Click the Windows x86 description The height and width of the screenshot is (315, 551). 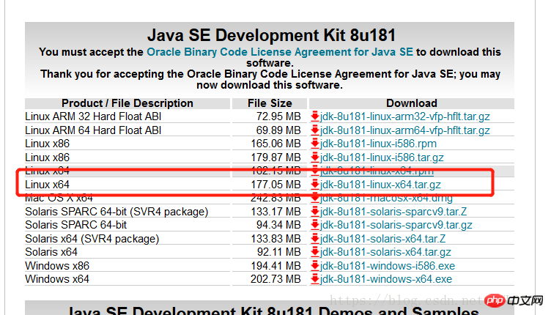[57, 266]
